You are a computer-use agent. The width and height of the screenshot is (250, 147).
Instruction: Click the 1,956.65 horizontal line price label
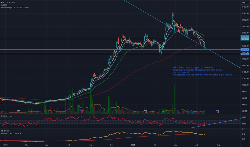245,54
